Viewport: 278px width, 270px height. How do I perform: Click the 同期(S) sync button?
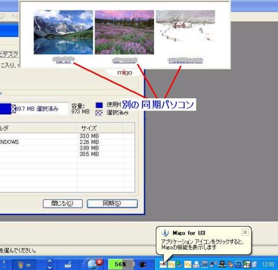(x=112, y=204)
